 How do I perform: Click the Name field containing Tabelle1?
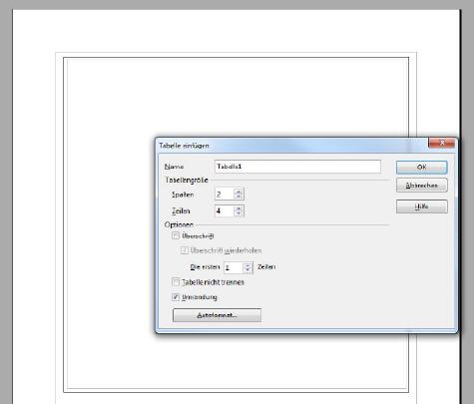point(297,167)
